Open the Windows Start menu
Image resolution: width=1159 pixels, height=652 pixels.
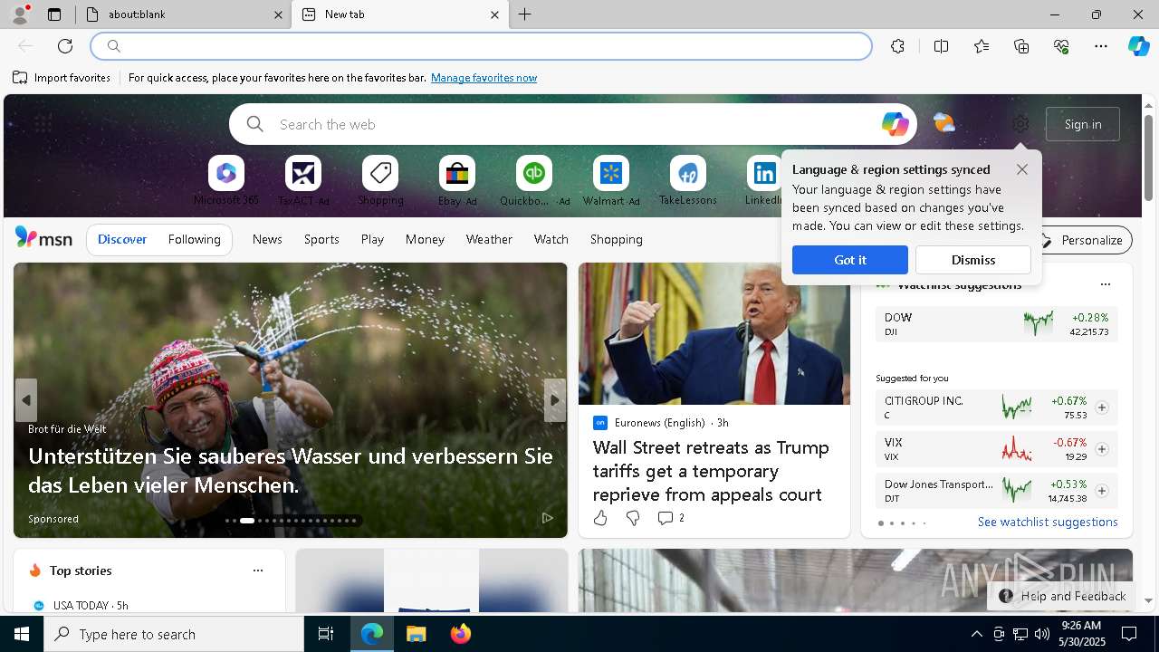(x=22, y=634)
